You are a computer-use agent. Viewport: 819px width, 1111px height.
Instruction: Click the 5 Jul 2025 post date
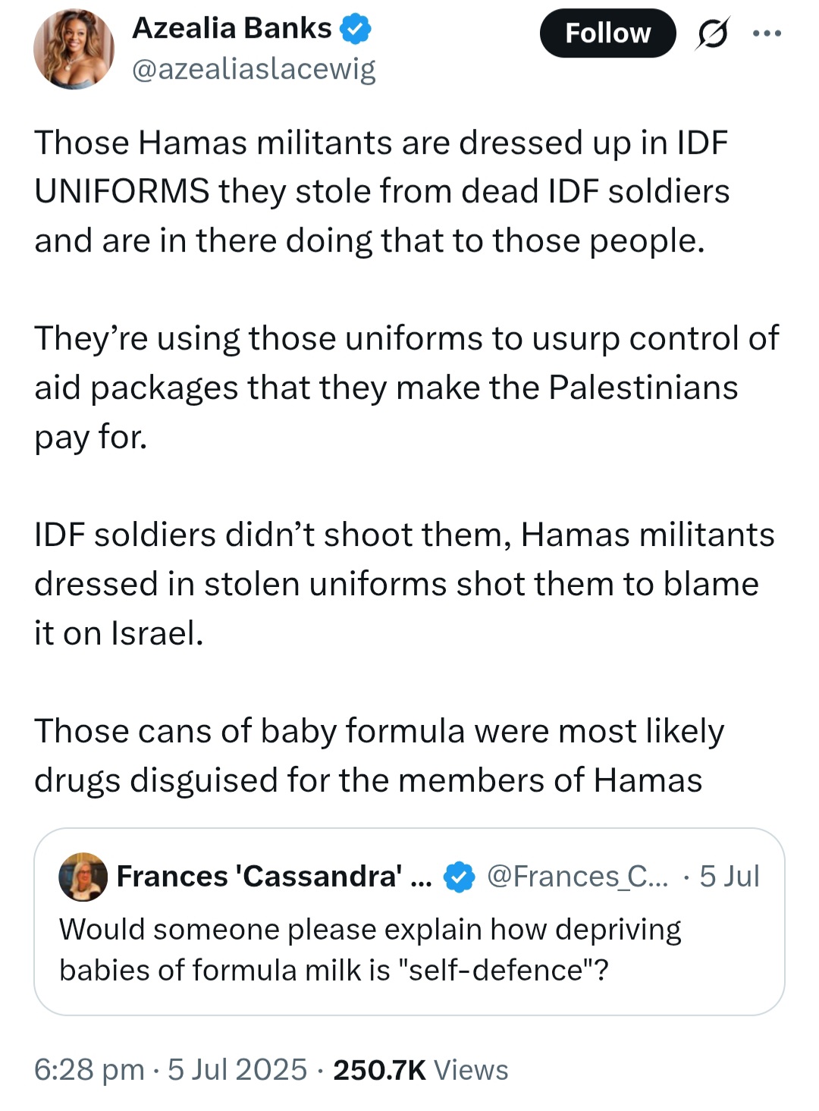click(237, 1070)
